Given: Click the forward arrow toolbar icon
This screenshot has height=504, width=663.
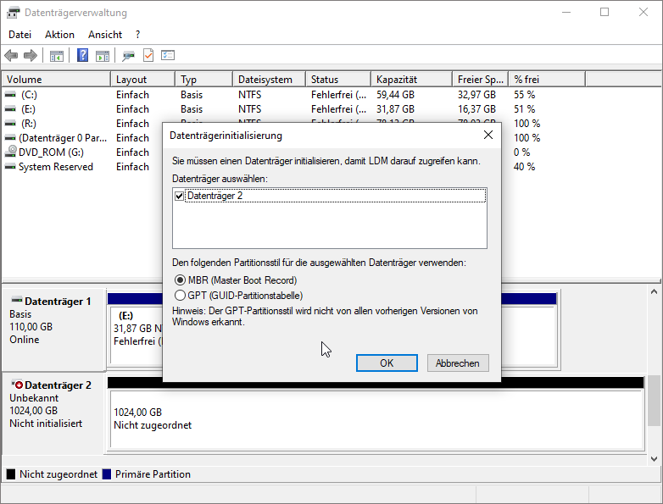Looking at the screenshot, I should point(31,56).
